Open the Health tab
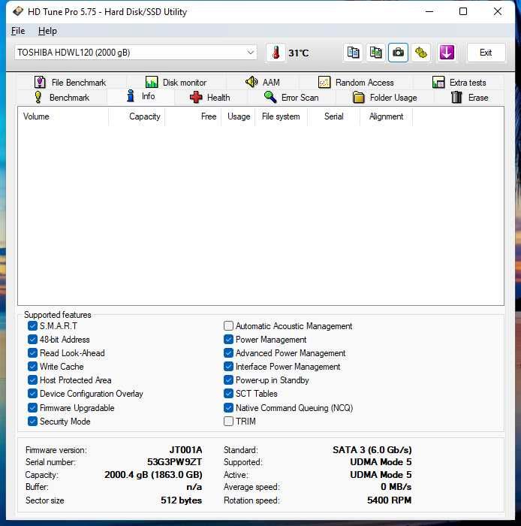This screenshot has height=526, width=521. pos(210,97)
